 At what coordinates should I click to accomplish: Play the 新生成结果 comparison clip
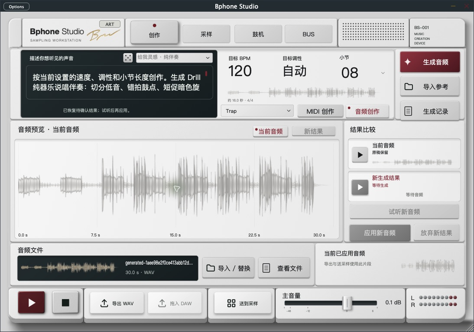(x=360, y=187)
